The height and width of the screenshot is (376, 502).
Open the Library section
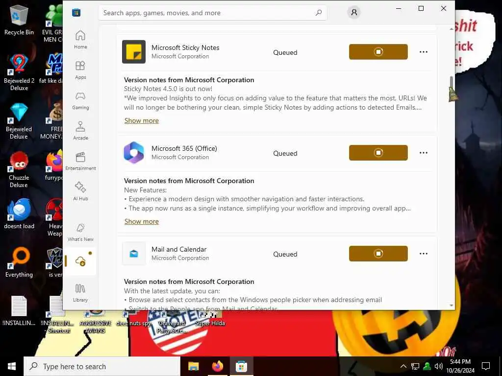(80, 293)
